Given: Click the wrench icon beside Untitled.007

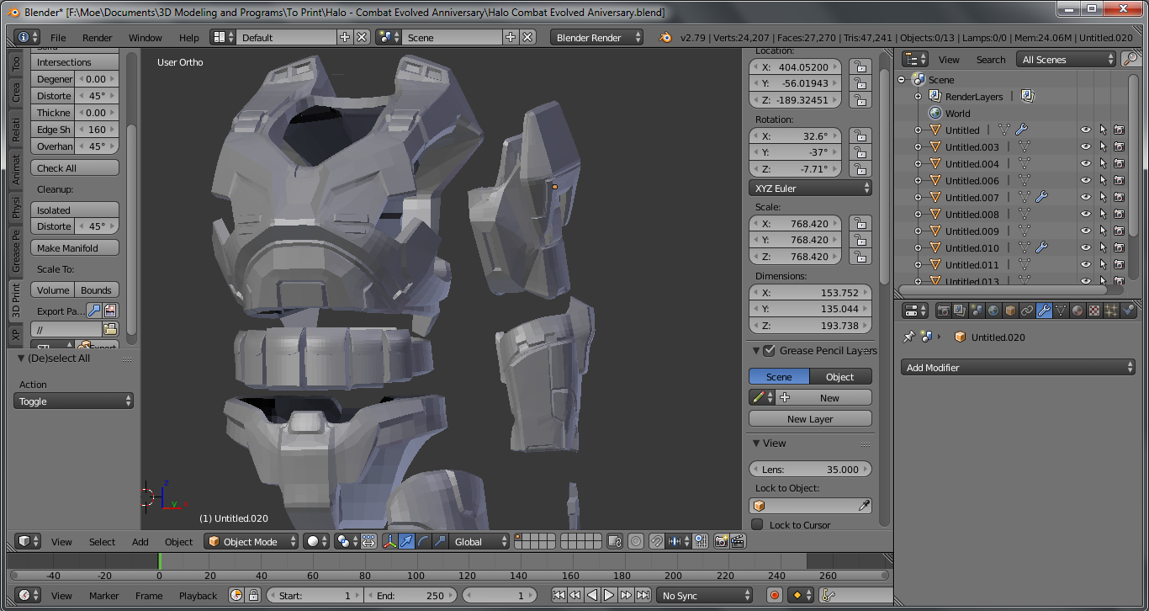Looking at the screenshot, I should click(x=1041, y=197).
